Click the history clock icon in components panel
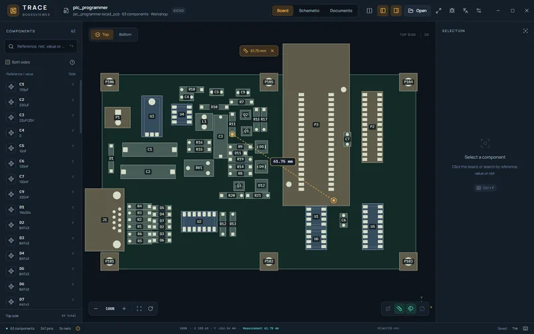534x334 pixels. tap(72, 62)
